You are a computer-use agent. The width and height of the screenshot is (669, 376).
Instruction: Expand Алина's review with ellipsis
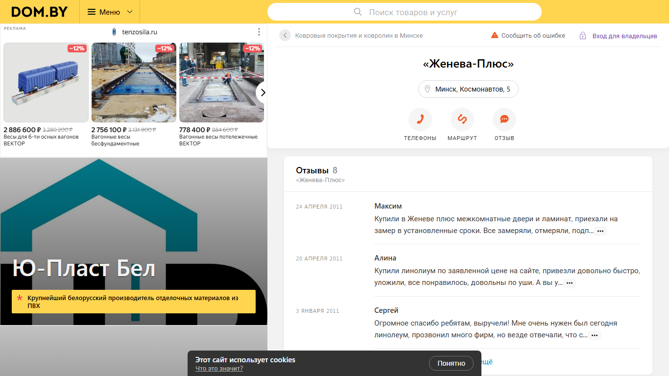click(x=569, y=283)
